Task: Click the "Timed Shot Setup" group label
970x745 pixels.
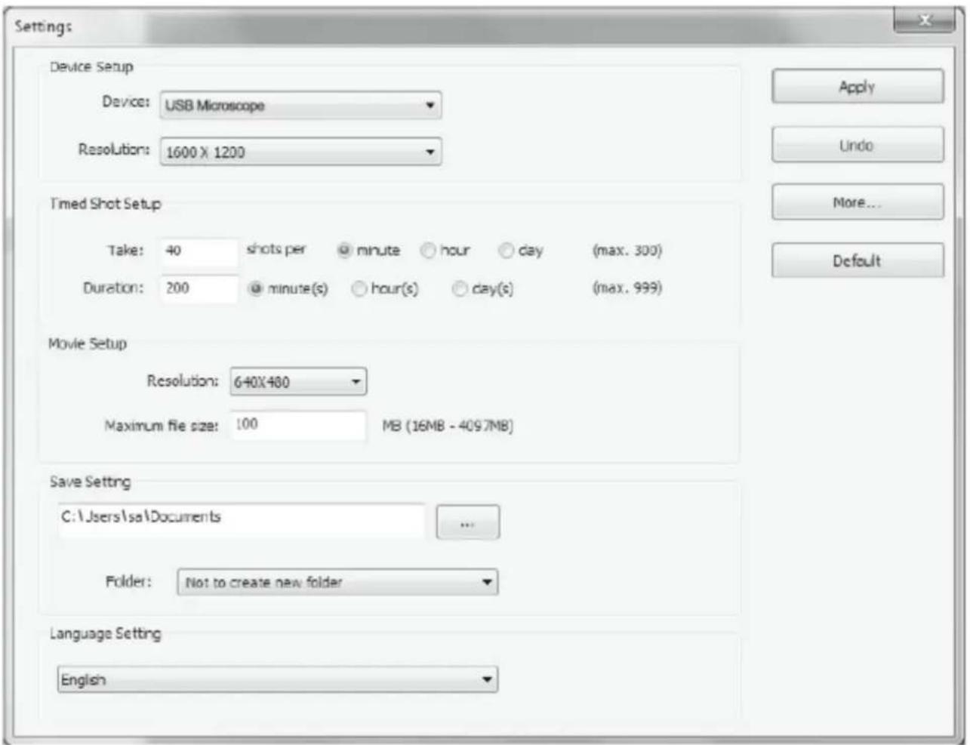Action: tap(105, 204)
